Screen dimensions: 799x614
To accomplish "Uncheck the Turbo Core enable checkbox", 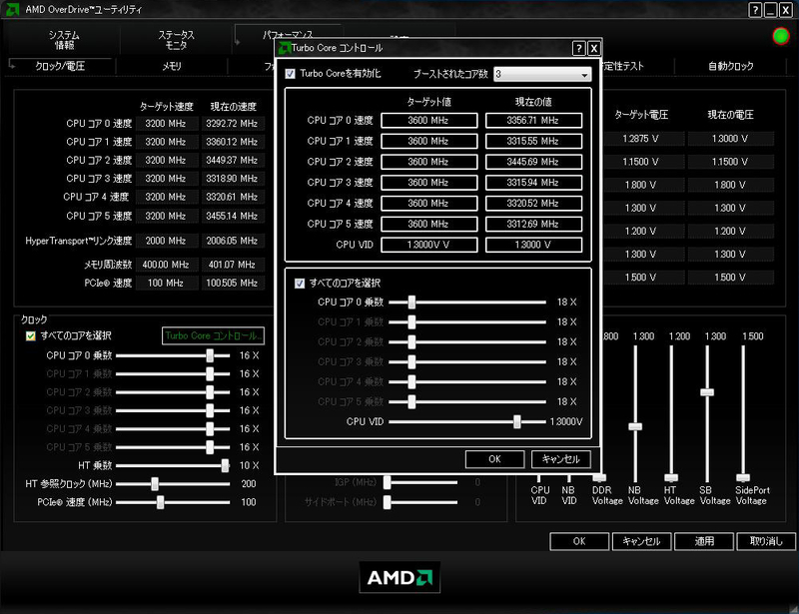I will pyautogui.click(x=290, y=74).
